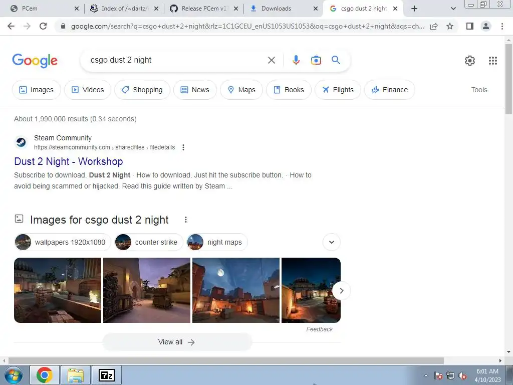This screenshot has width=513, height=385.
Task: Click the browser back arrow
Action: pos(11,26)
